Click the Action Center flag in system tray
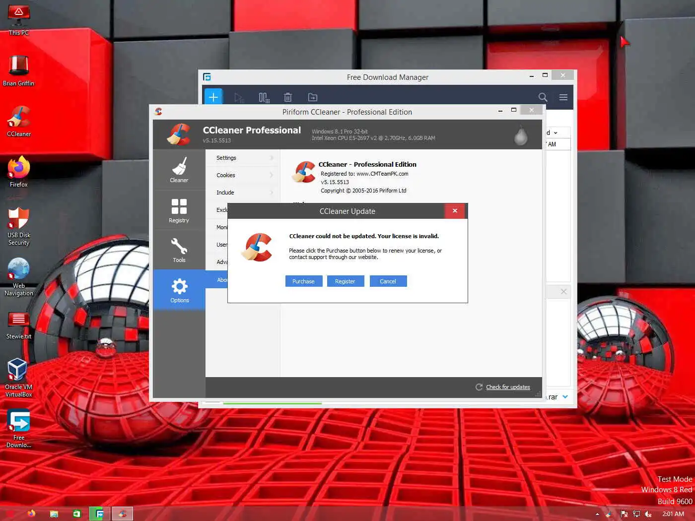The width and height of the screenshot is (695, 521). point(624,514)
